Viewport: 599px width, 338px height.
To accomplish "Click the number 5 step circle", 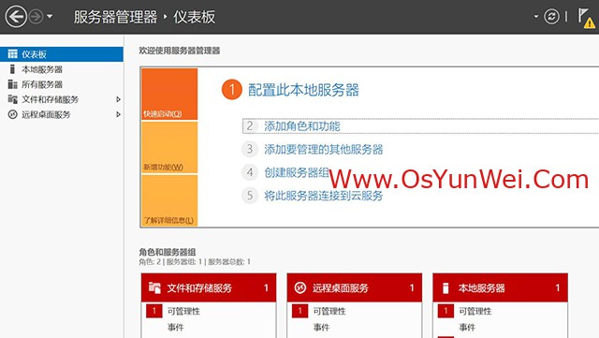I will click(250, 195).
